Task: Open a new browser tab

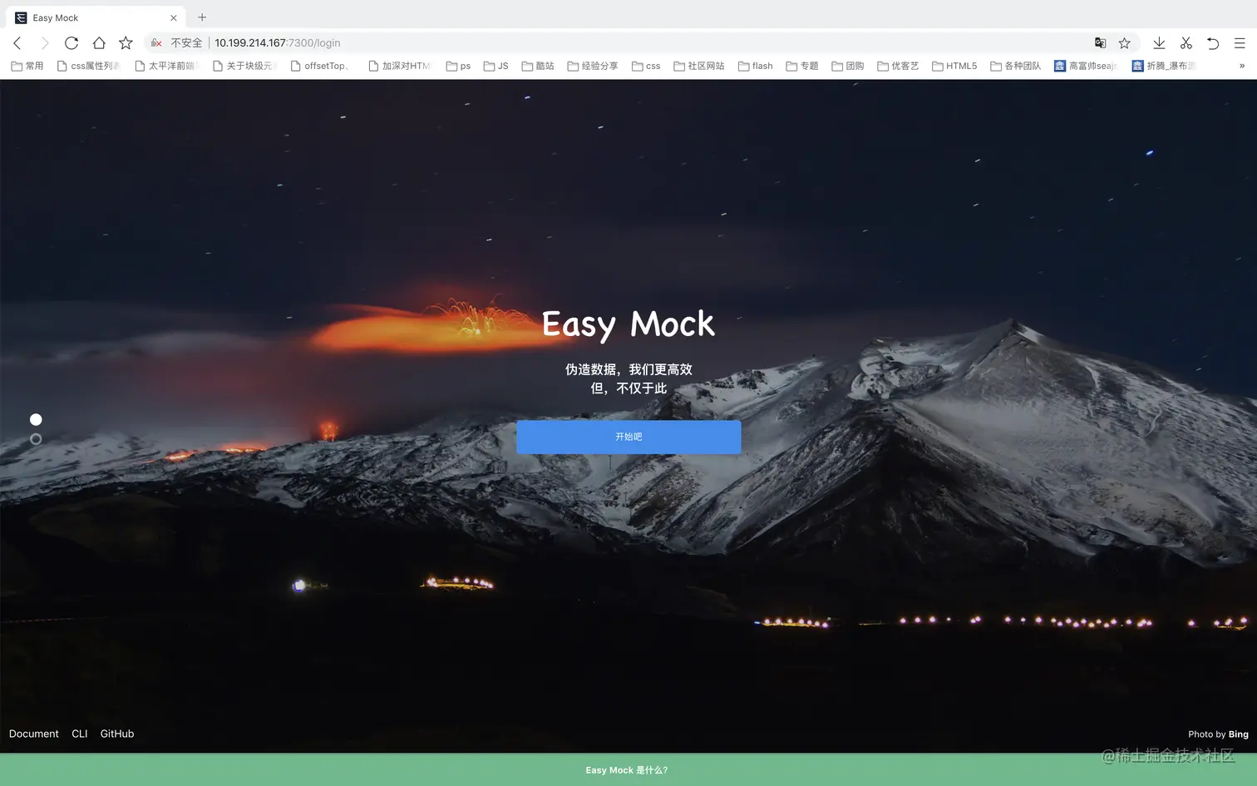Action: tap(202, 17)
